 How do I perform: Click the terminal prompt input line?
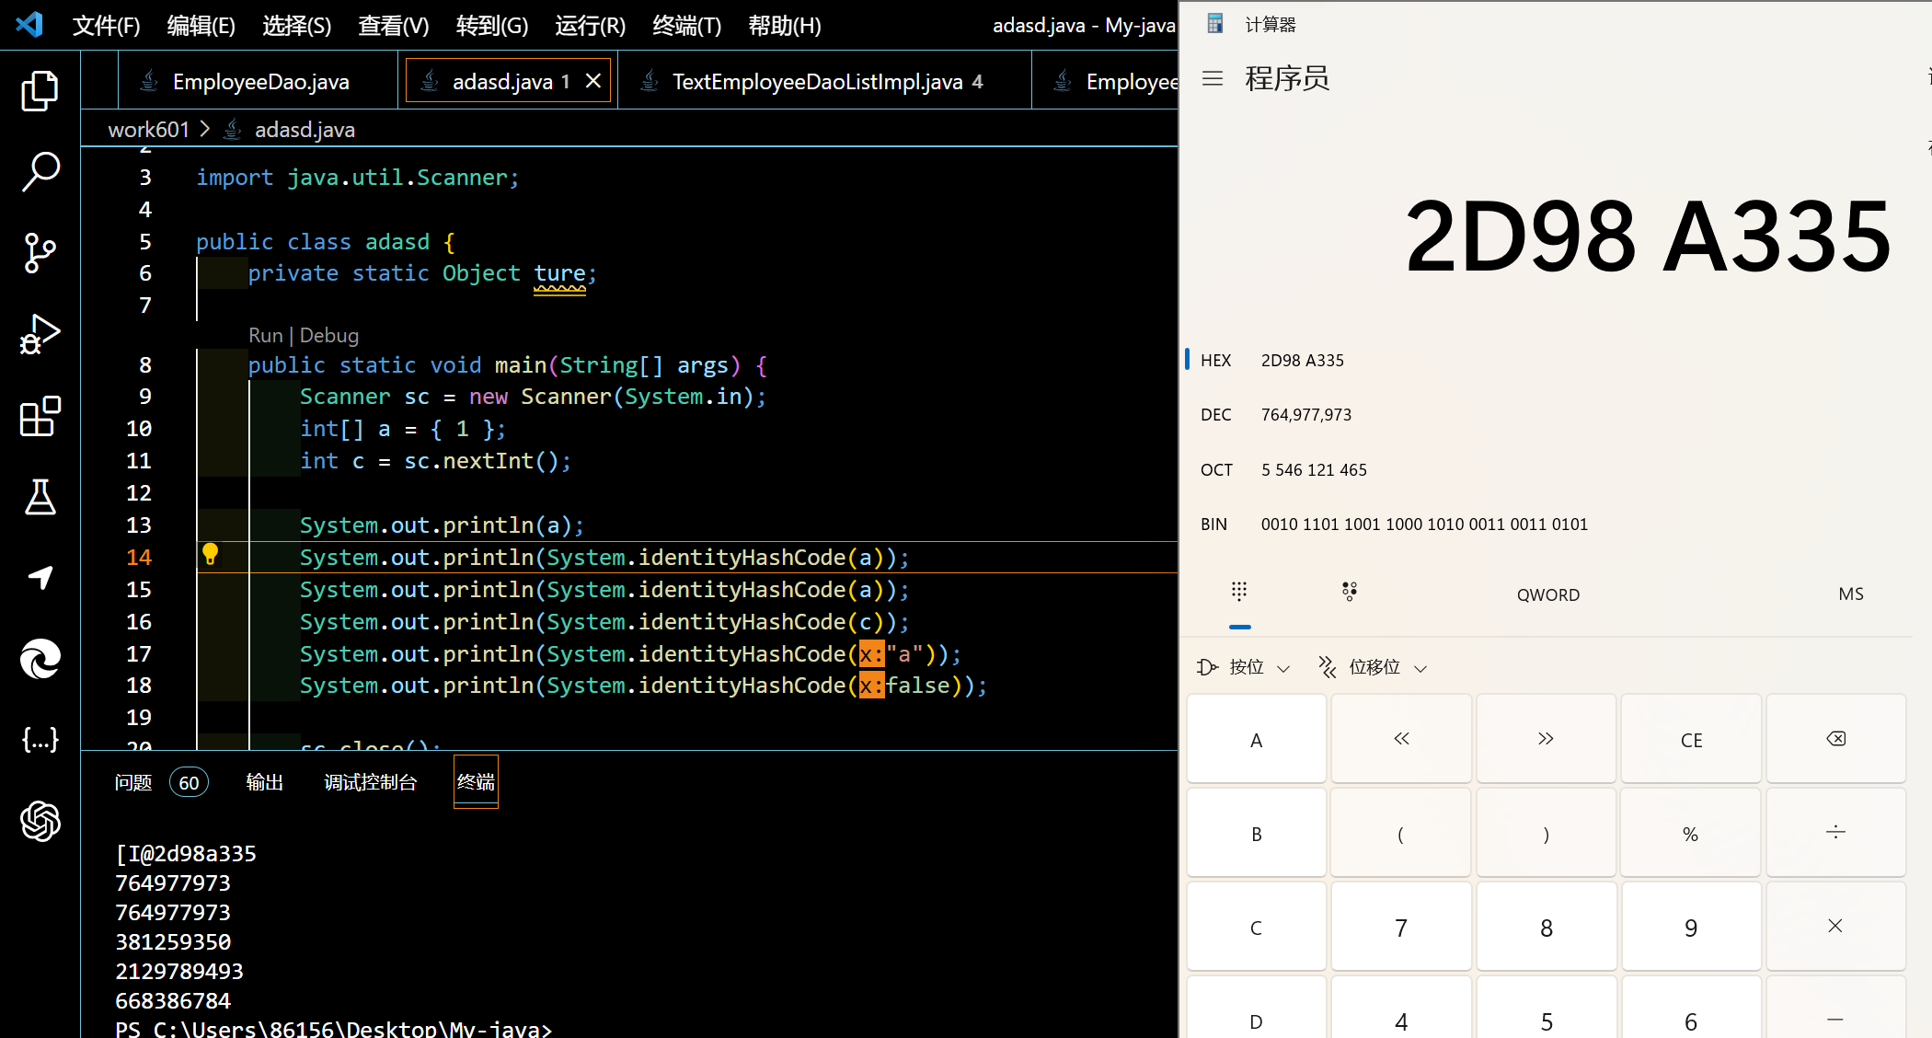click(x=333, y=1028)
